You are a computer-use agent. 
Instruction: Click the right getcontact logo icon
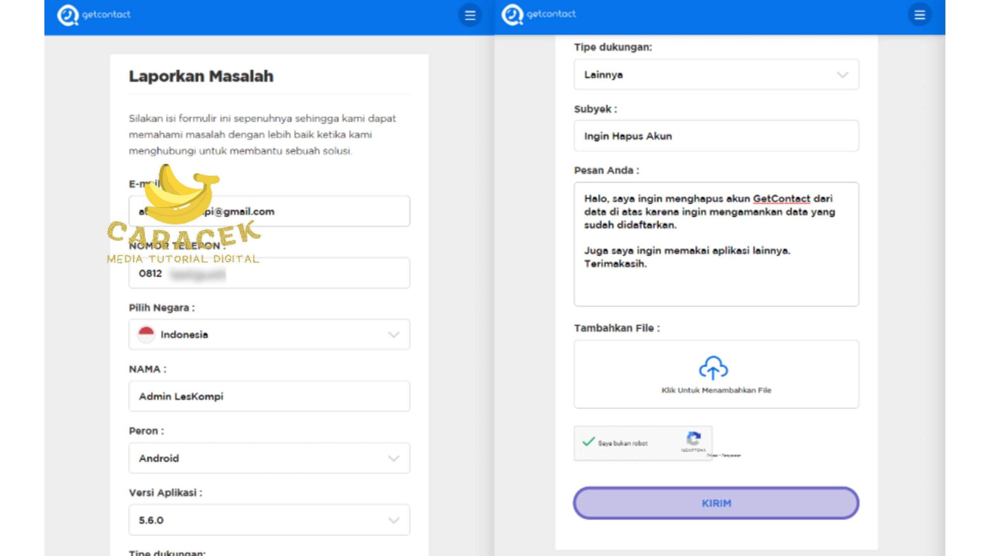[x=512, y=15]
